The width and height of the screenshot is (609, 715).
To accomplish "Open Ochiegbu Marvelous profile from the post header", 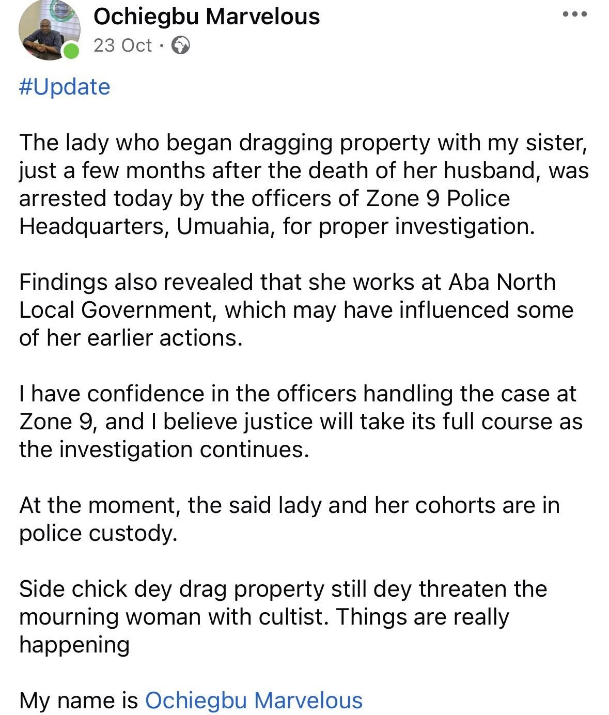I will pos(207,17).
